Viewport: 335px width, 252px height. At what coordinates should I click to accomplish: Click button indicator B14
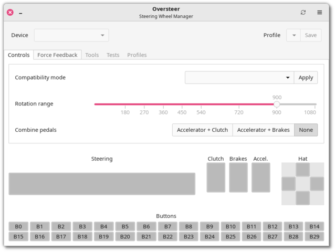click(315, 226)
